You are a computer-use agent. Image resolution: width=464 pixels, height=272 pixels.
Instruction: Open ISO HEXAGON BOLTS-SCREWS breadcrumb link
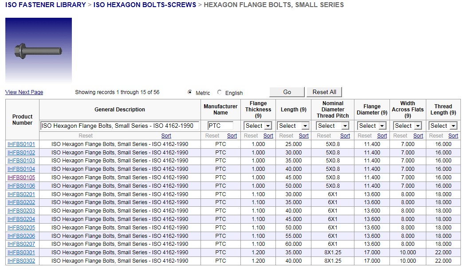pyautogui.click(x=145, y=5)
